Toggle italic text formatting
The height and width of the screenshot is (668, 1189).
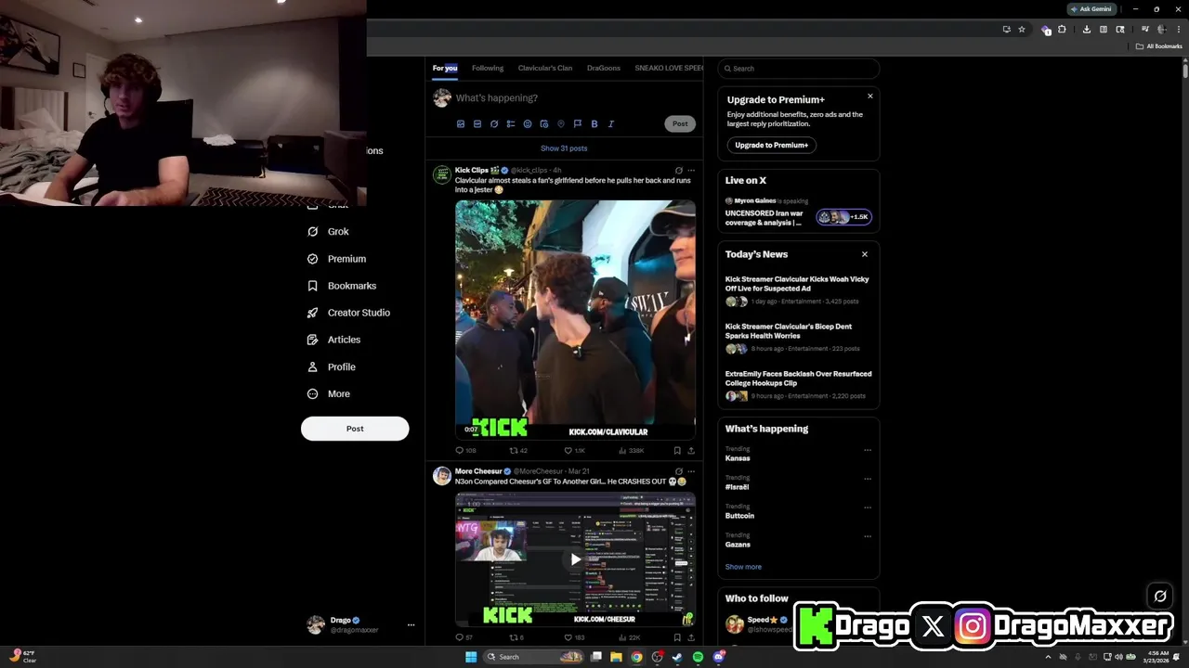point(611,123)
